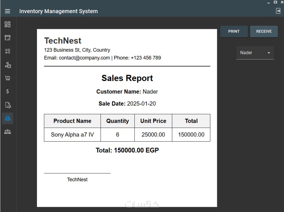
Task: Open the inventory archive box icon
Action: 8,38
